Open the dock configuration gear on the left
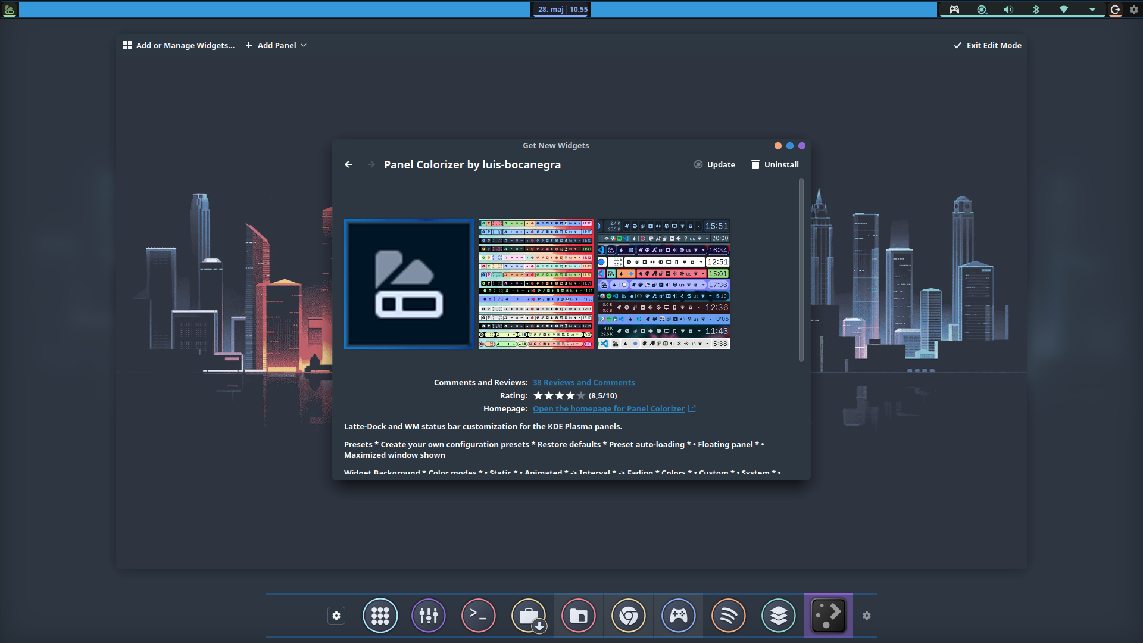1143x643 pixels. point(336,616)
